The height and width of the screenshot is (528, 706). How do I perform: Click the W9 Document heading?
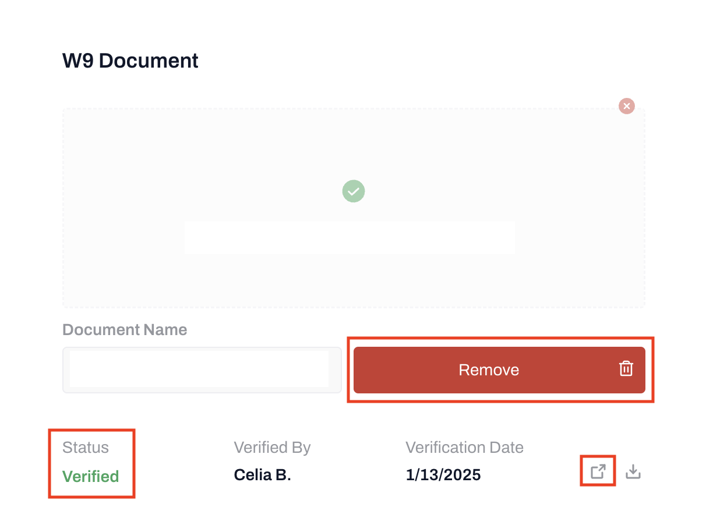[130, 61]
